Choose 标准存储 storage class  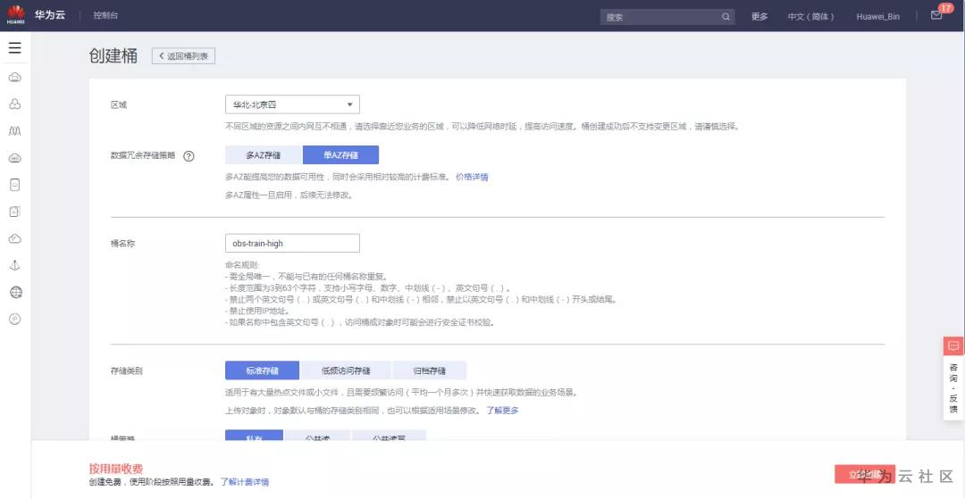click(x=262, y=370)
